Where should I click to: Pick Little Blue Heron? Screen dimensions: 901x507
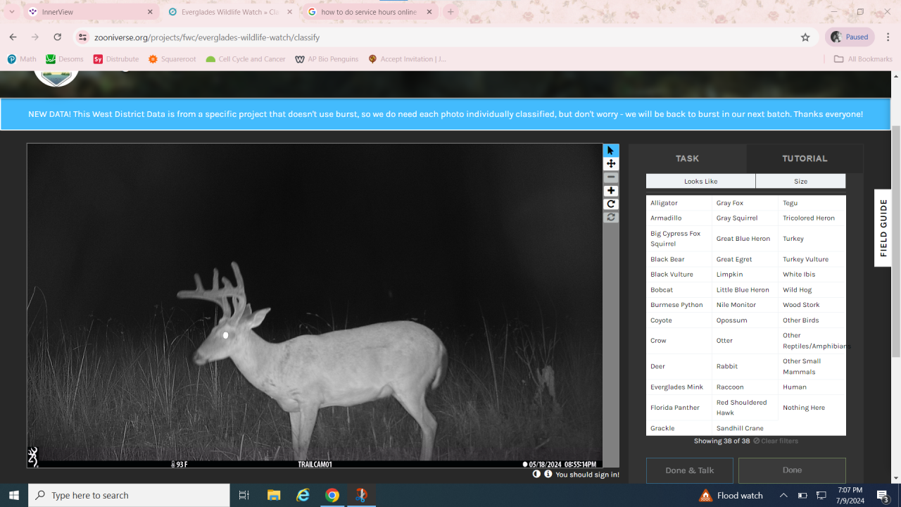click(745, 289)
